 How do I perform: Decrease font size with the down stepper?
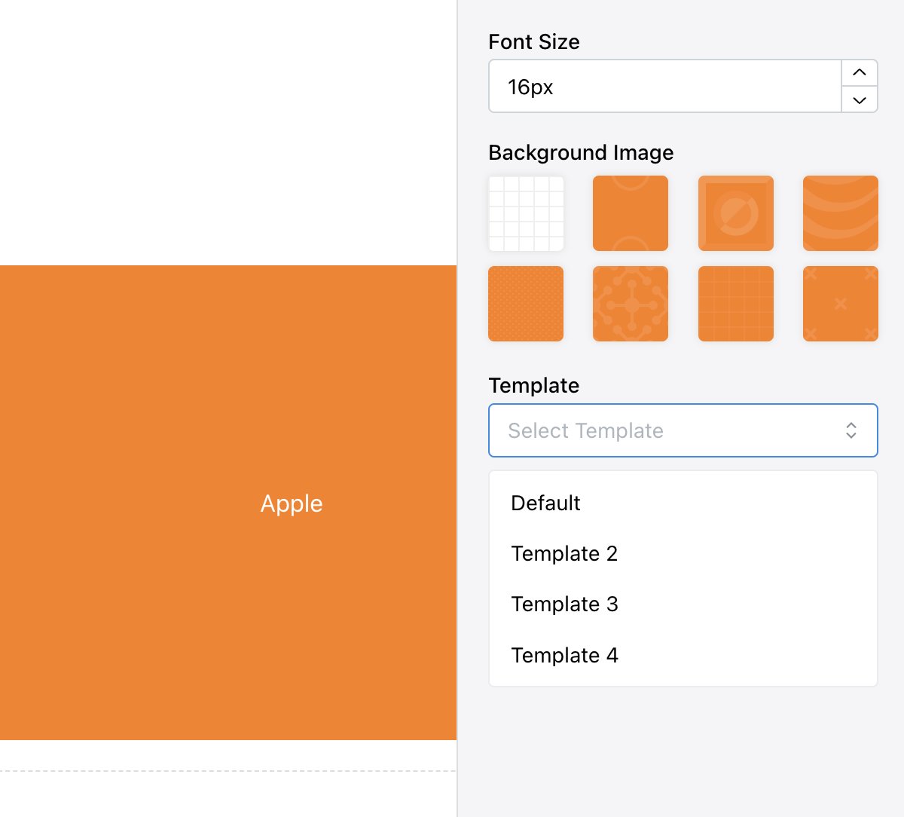(860, 99)
